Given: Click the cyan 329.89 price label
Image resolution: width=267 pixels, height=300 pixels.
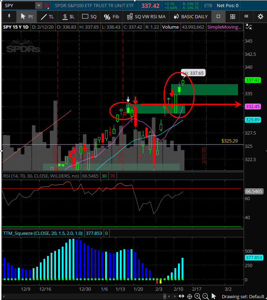Looking at the screenshot, I should 253,120.
